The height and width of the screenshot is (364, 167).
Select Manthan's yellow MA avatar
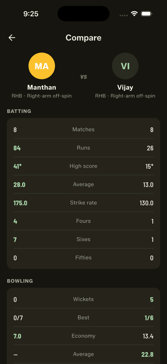pyautogui.click(x=42, y=66)
